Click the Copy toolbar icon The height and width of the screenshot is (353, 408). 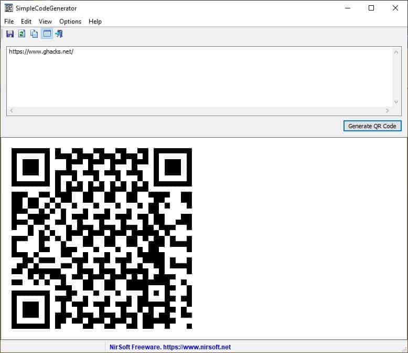(x=34, y=34)
